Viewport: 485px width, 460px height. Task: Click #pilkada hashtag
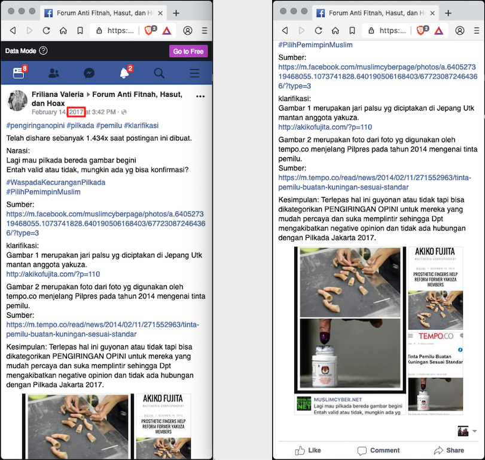pyautogui.click(x=80, y=125)
